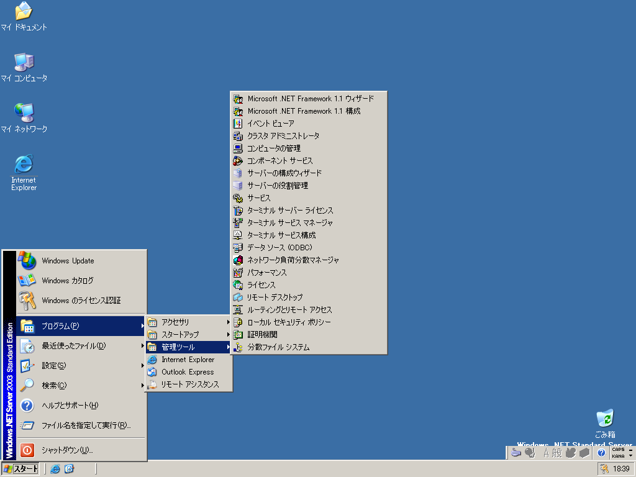Launch リモート デスクトップ icon
The height and width of the screenshot is (477, 636).
pyautogui.click(x=238, y=298)
